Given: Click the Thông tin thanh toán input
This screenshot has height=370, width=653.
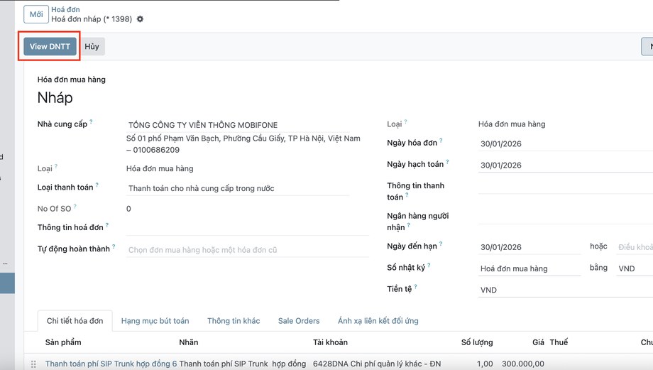Looking at the screenshot, I should tap(566, 187).
